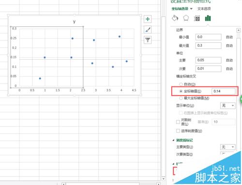
Task: Reset 次要 unit with its 自动 button
Action: [229, 69]
